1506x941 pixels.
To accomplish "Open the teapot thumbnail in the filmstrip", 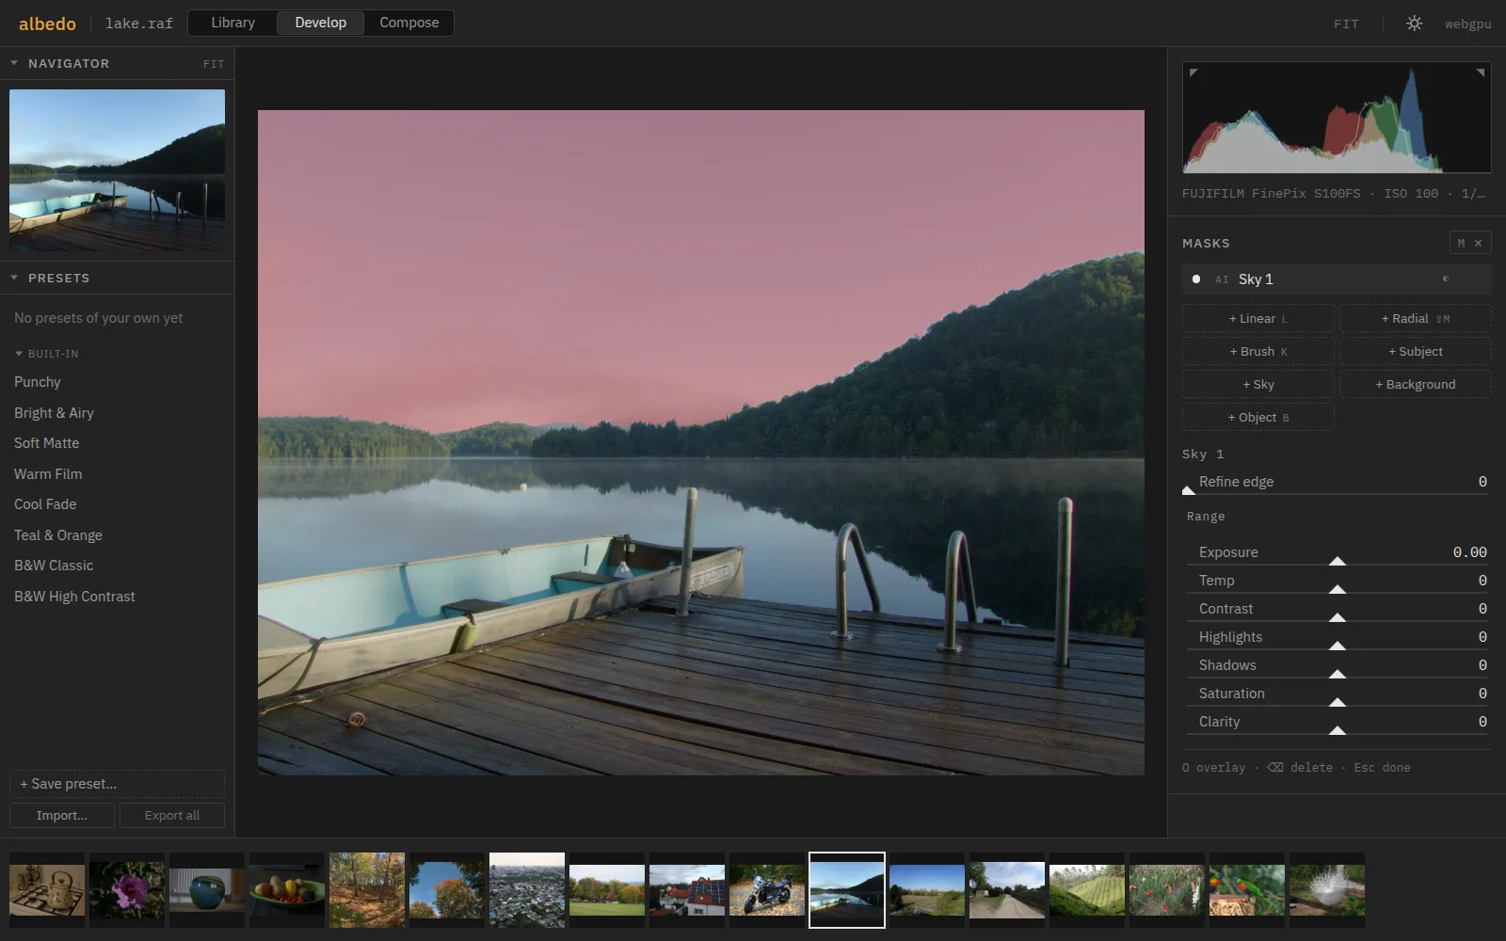I will pos(47,890).
